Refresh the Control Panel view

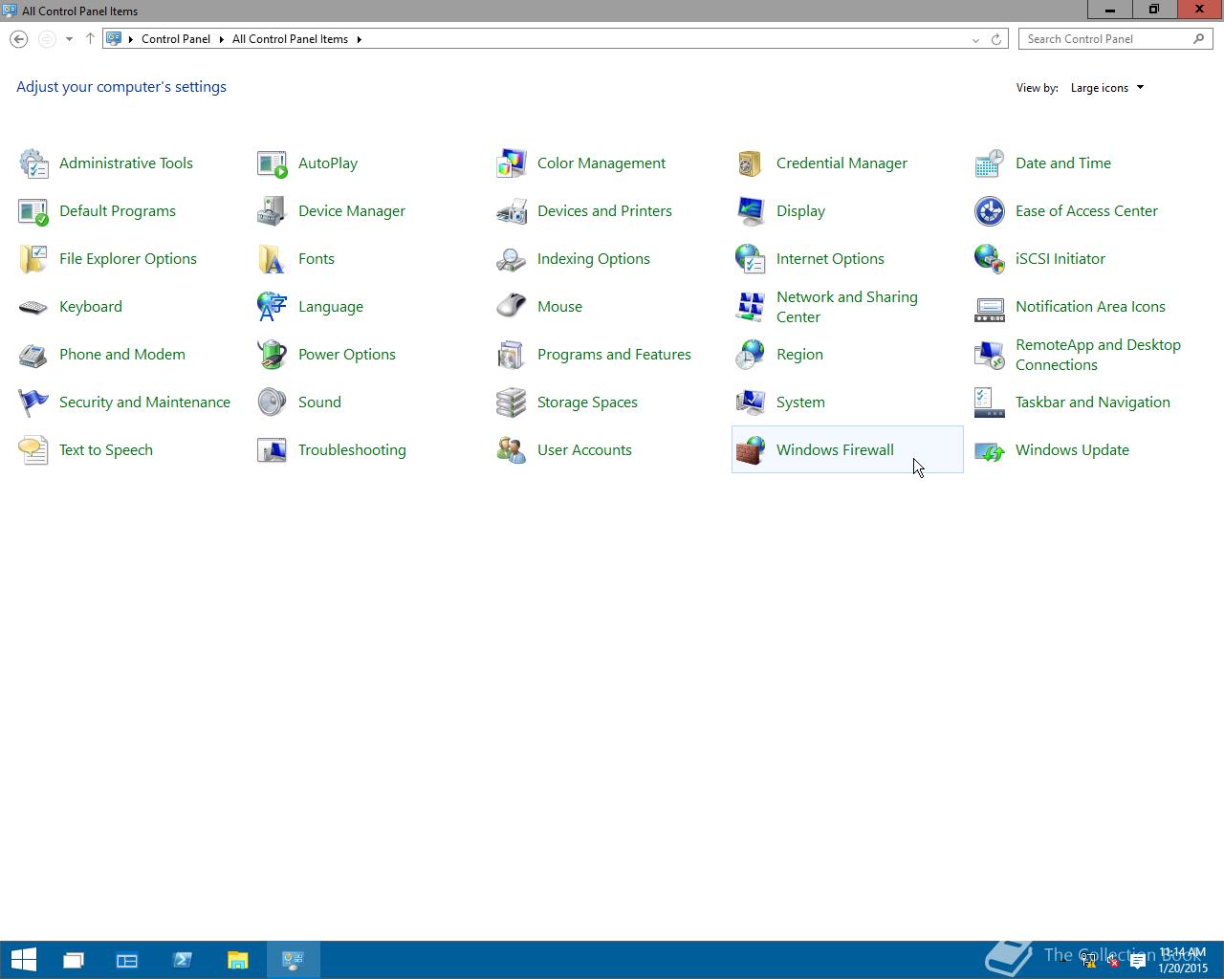[x=996, y=39]
